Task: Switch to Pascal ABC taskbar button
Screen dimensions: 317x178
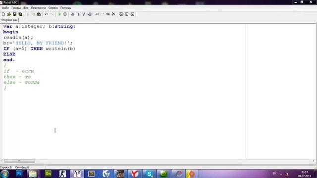Action: coord(77,174)
